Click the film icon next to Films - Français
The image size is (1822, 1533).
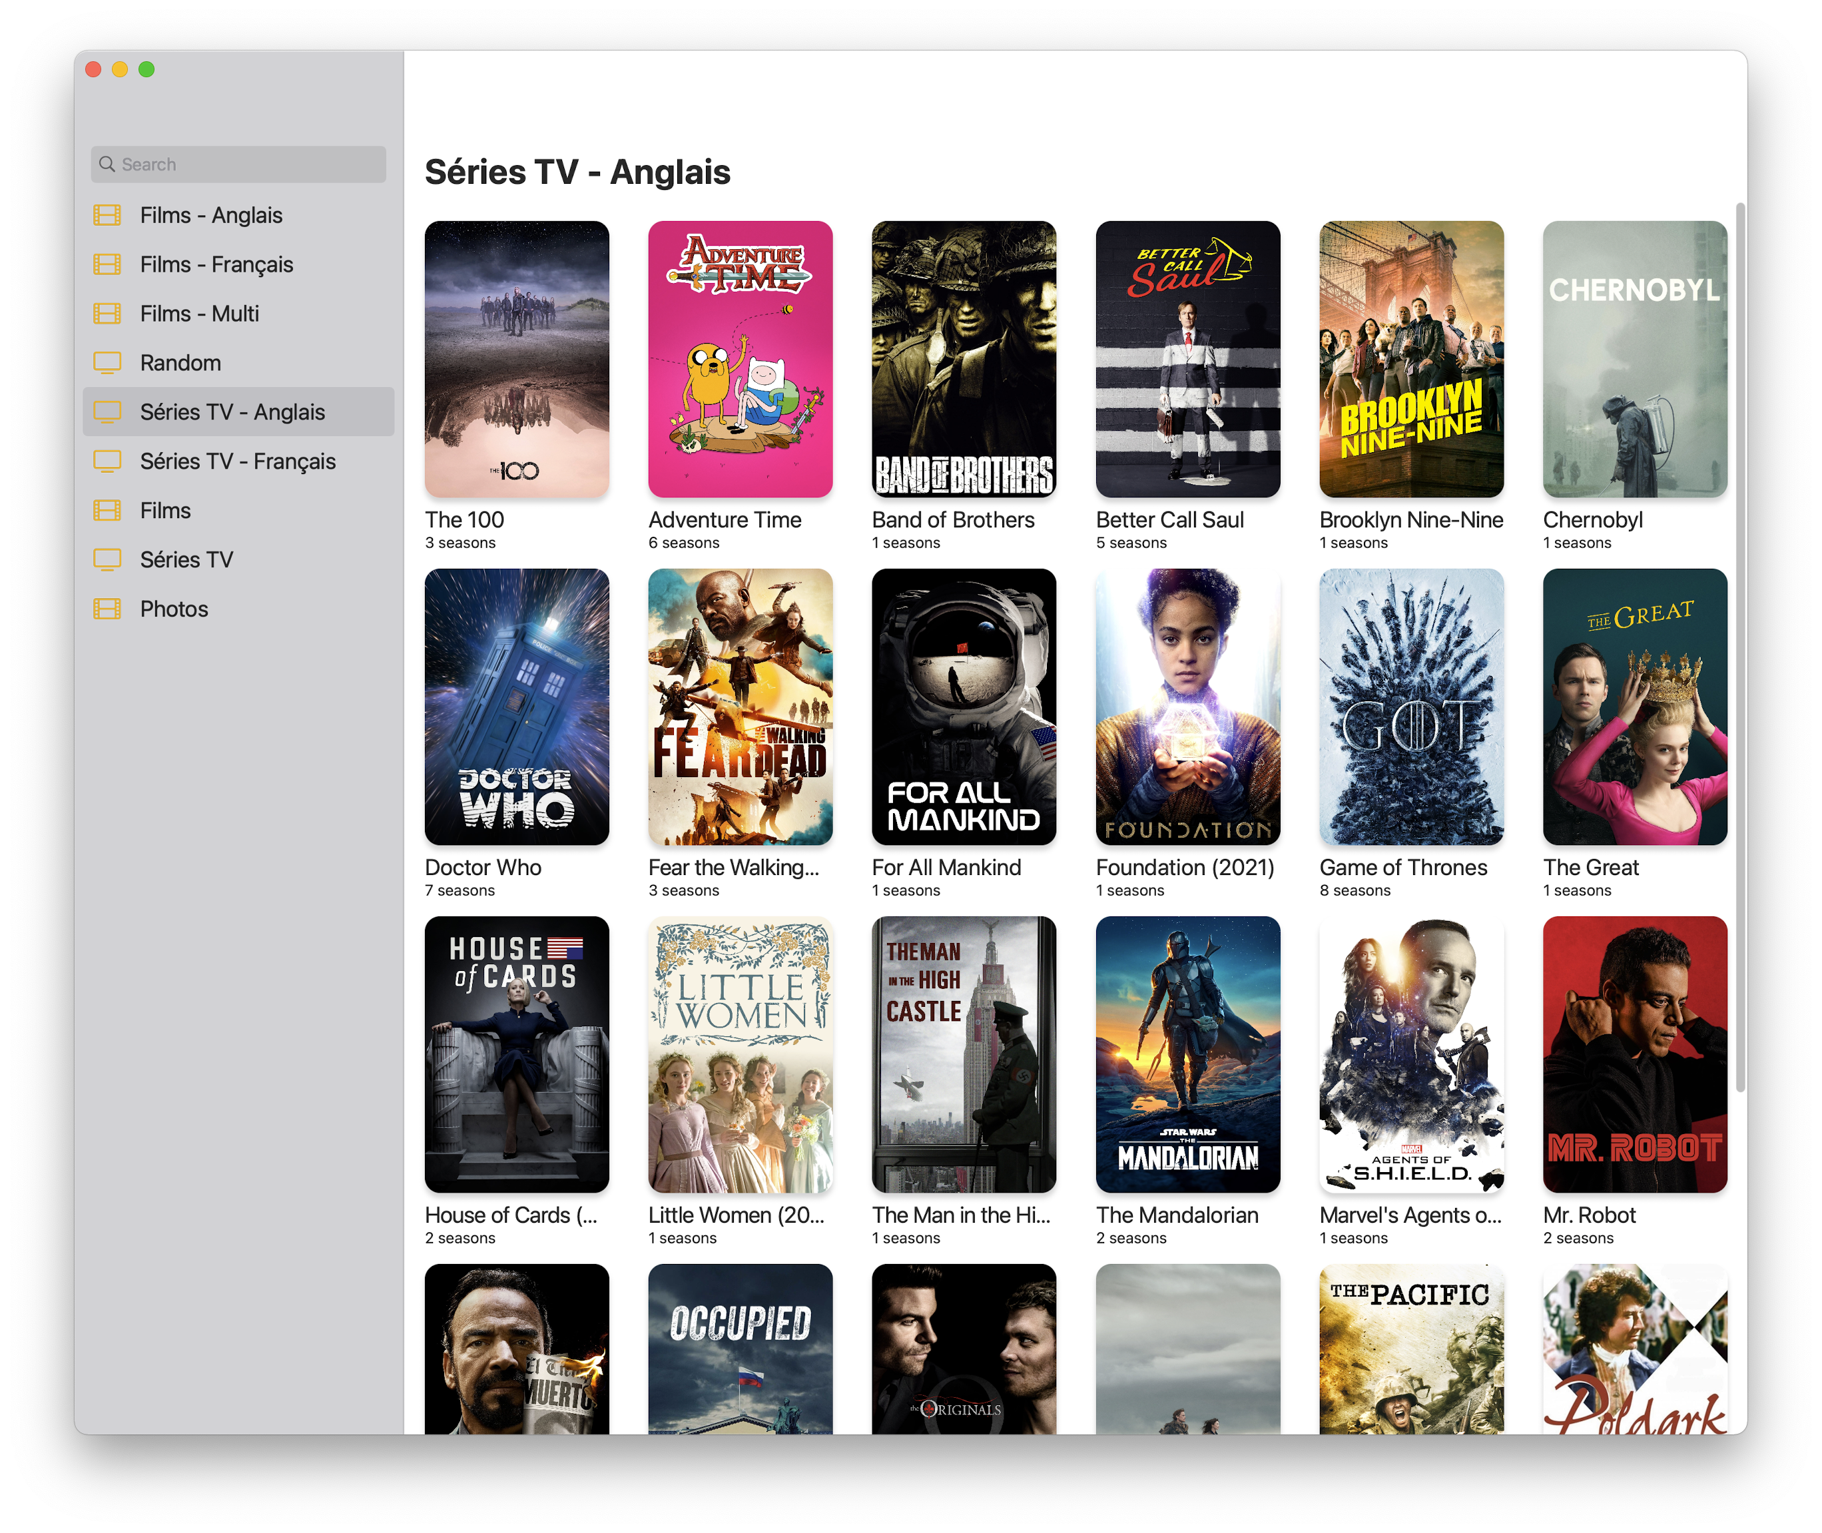click(x=107, y=264)
